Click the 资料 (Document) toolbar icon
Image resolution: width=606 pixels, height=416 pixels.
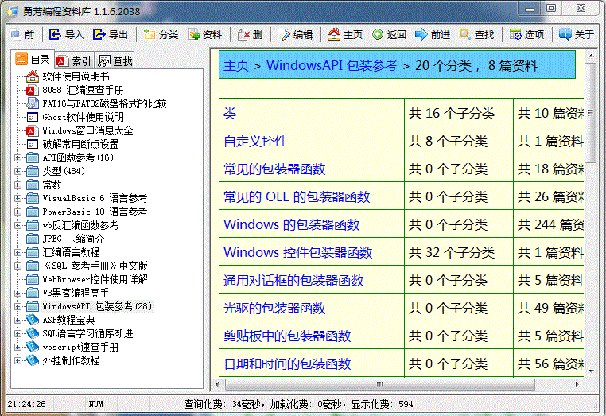tap(194, 34)
